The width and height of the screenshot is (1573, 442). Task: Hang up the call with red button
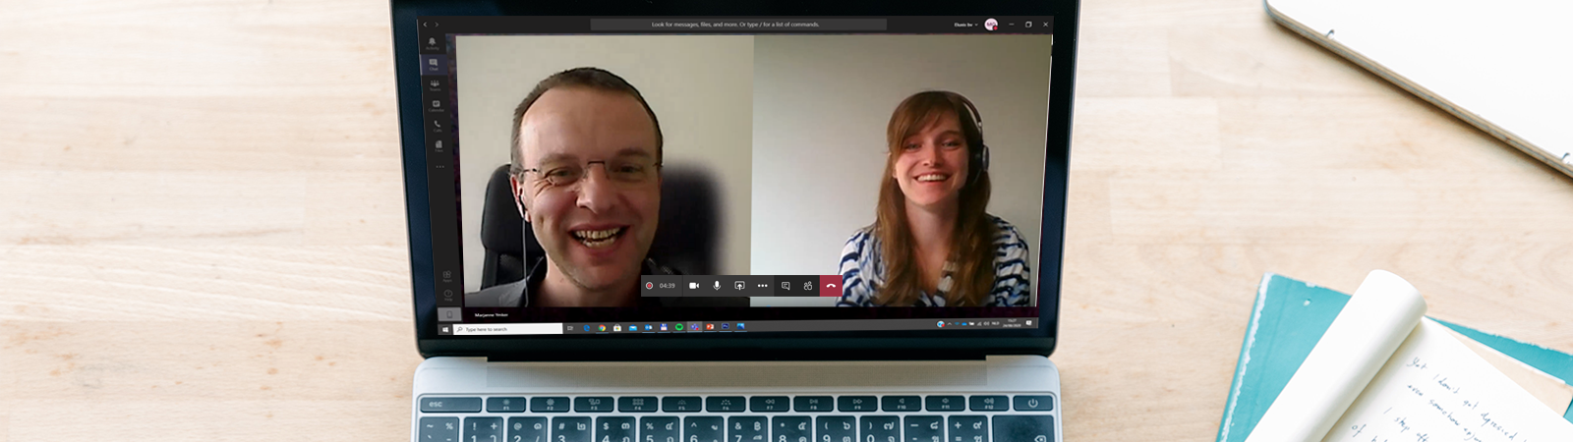[831, 286]
